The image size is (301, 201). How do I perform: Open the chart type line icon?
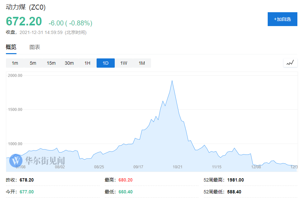(x=290, y=63)
